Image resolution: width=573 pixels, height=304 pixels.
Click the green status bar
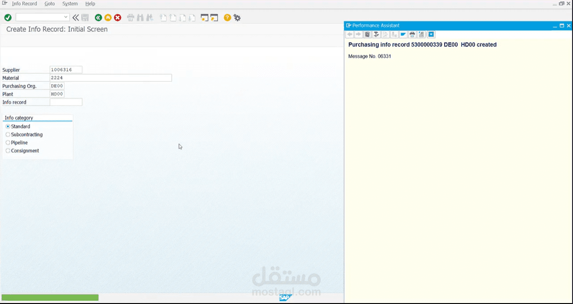50,297
